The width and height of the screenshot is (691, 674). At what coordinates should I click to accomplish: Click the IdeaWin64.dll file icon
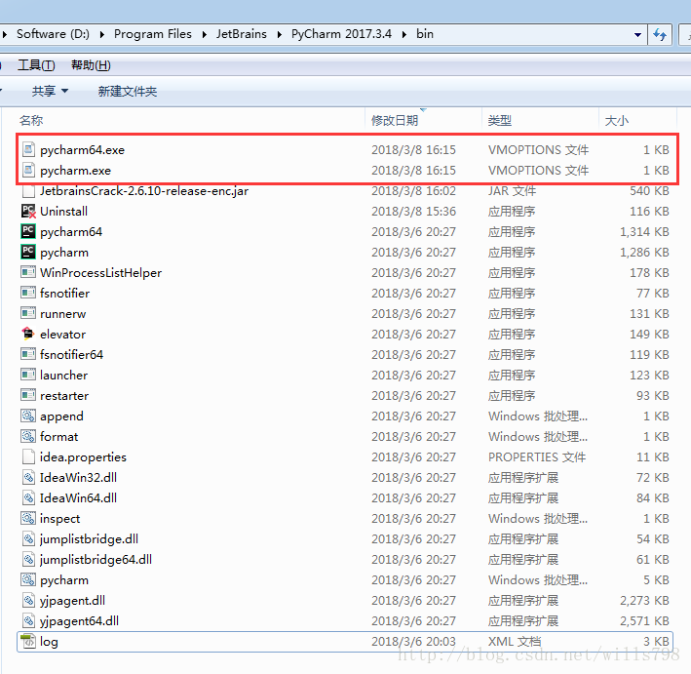(28, 497)
